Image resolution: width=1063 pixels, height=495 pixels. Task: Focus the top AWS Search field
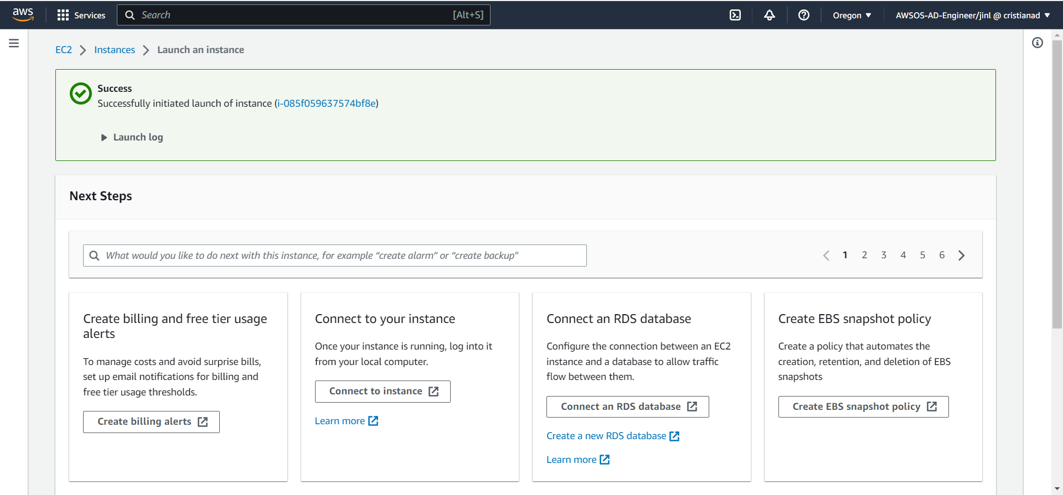click(303, 15)
